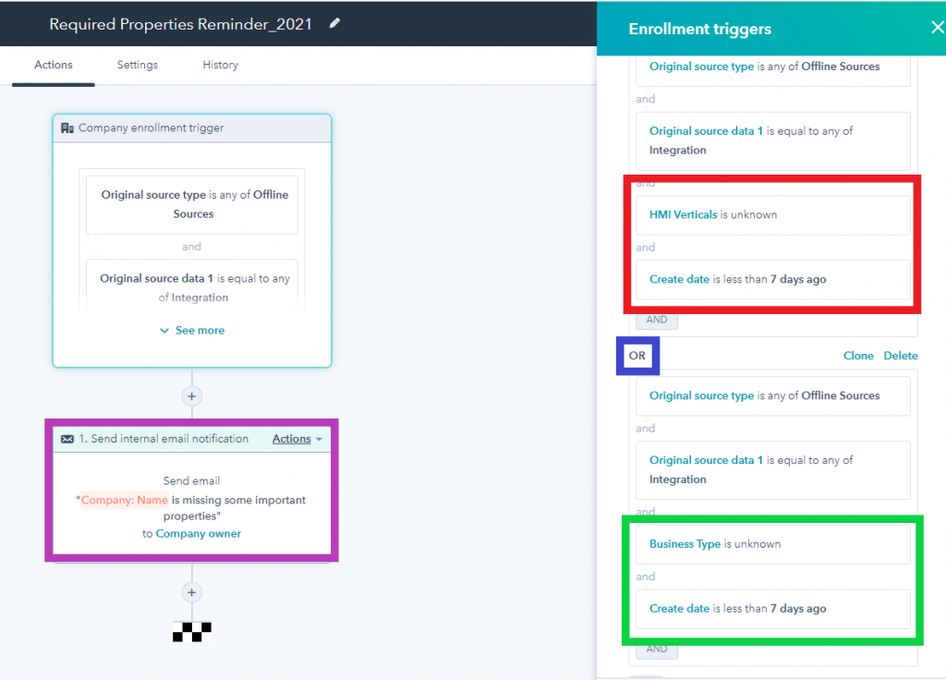Click the Company: Name token in email subject
The image size is (946, 680).
[x=125, y=500]
